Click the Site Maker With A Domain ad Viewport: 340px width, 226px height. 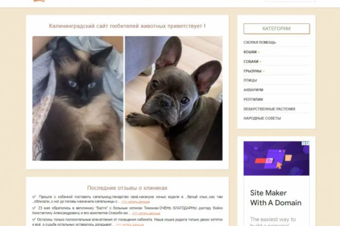tap(276, 184)
